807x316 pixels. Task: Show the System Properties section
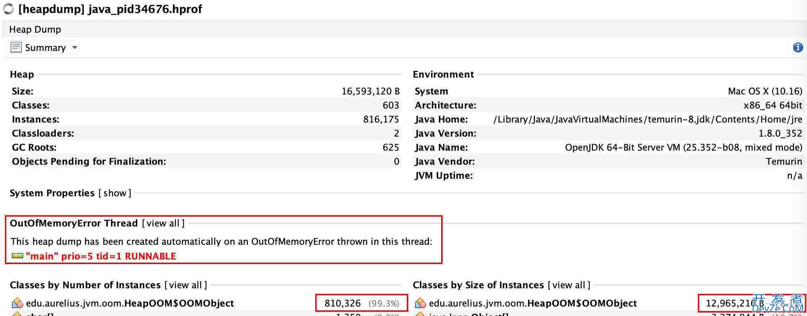tap(114, 193)
